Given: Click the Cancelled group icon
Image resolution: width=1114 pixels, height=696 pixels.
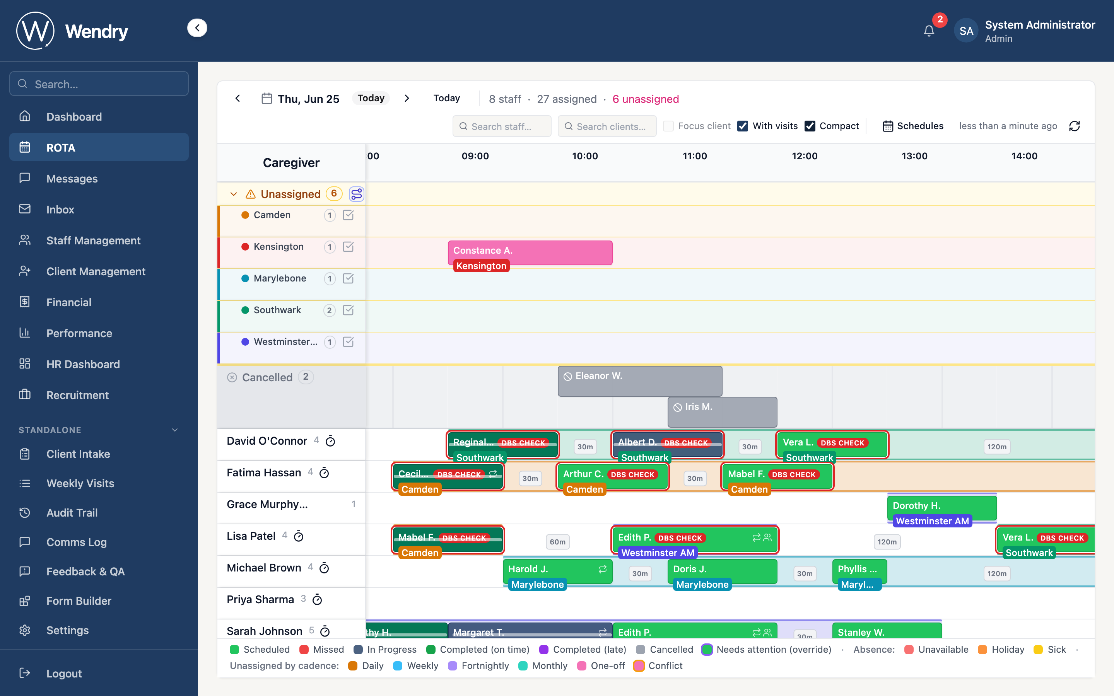Looking at the screenshot, I should pyautogui.click(x=232, y=377).
